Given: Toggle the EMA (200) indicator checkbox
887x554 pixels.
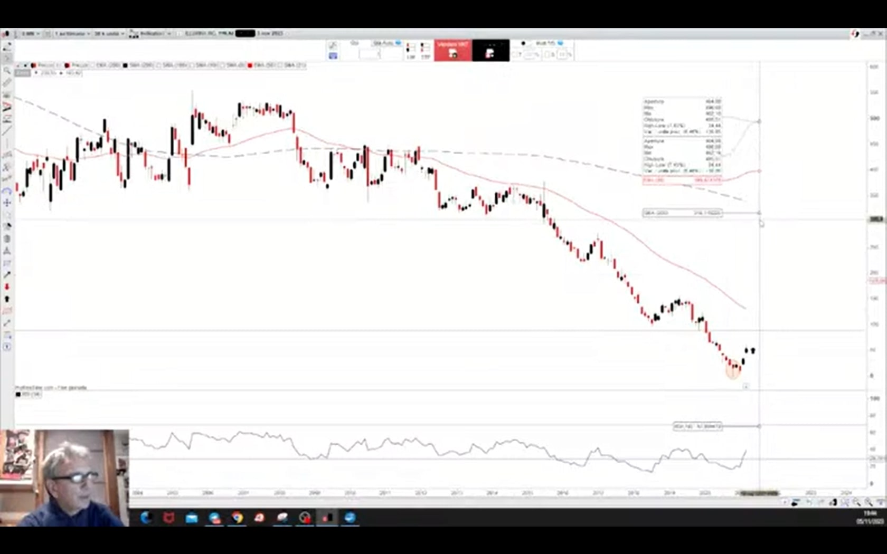Looking at the screenshot, I should tap(92, 65).
